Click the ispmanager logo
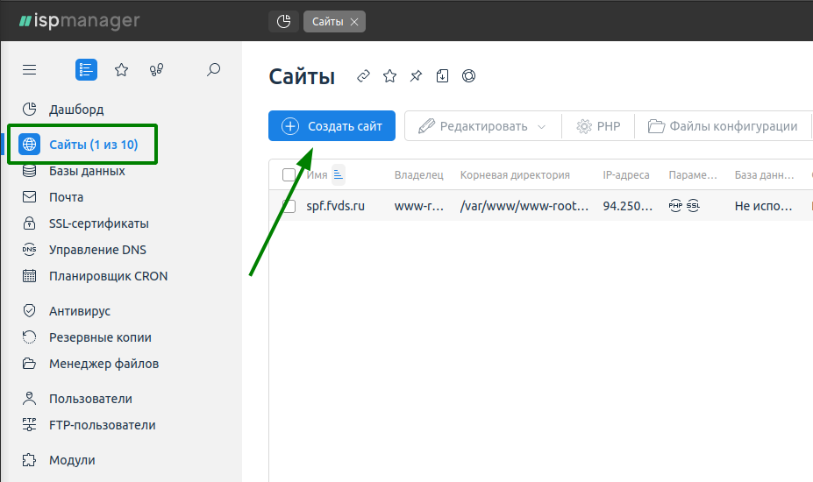The height and width of the screenshot is (482, 813). click(79, 21)
